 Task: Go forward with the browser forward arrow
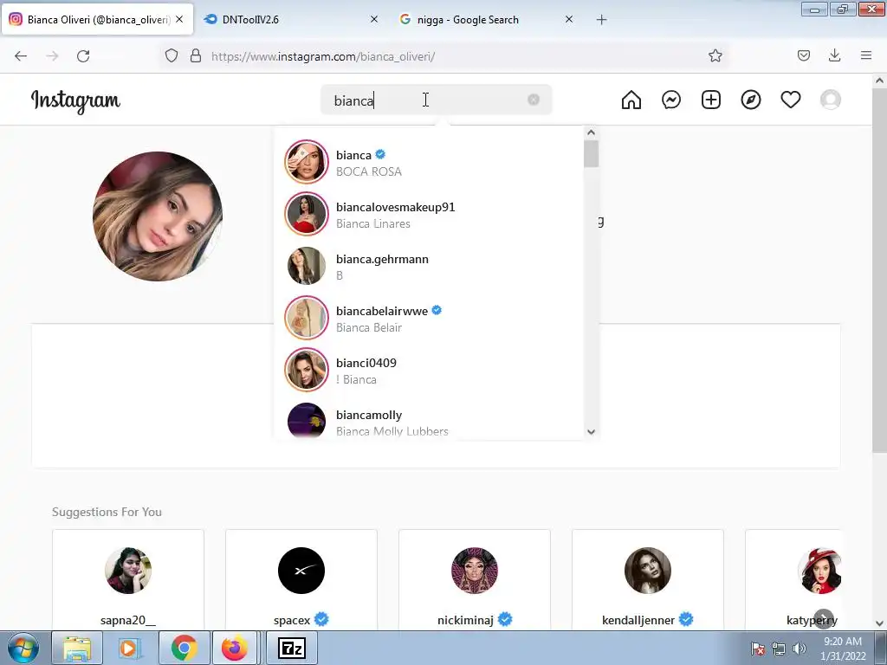click(x=52, y=56)
